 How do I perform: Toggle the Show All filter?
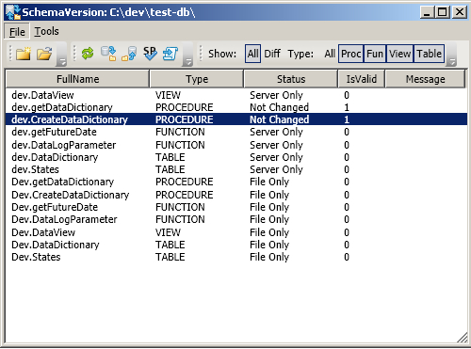pos(252,54)
